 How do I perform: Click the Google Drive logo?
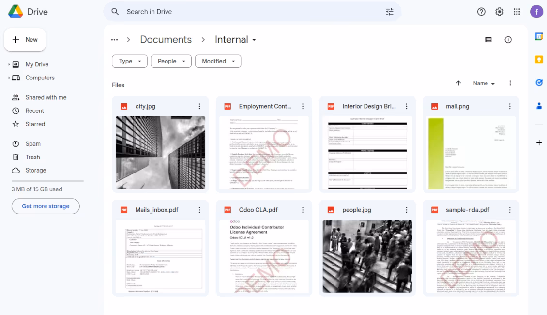click(x=15, y=12)
